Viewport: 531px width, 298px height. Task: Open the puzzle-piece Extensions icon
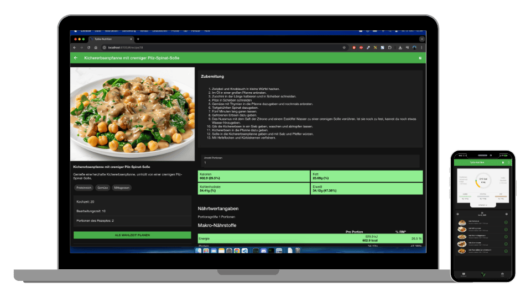click(390, 47)
